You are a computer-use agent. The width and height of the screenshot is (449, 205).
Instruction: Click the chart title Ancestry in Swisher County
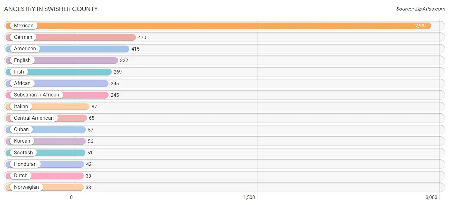[51, 9]
